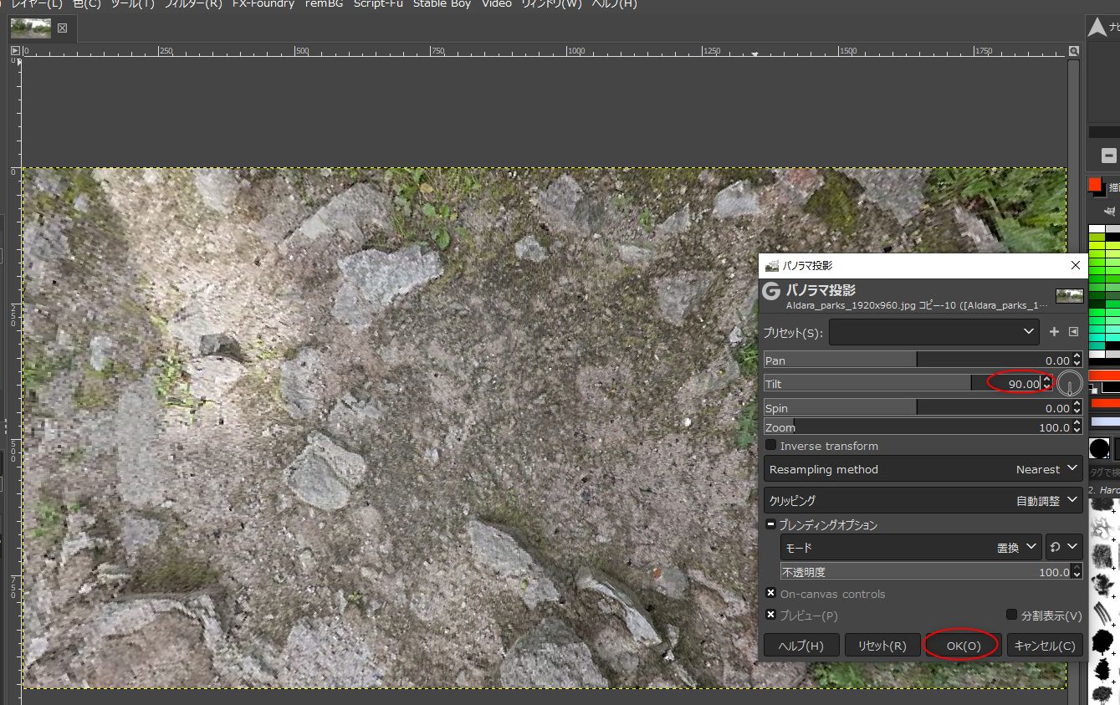Viewport: 1120px width, 705px height.
Task: Enable the 分割表示(V) split view checkbox
Action: coord(1012,615)
